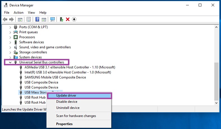Click the Update device driver toolbar icon
The height and width of the screenshot is (129, 221).
pyautogui.click(x=62, y=19)
